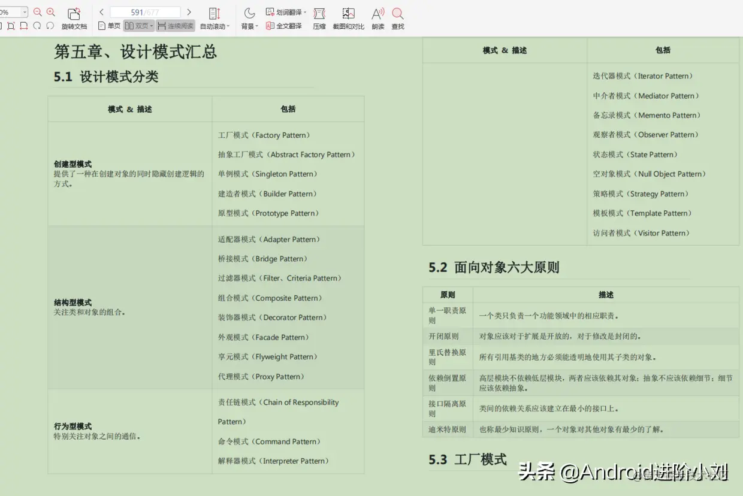Click the 接口隔离原则 table cell

coord(448,409)
